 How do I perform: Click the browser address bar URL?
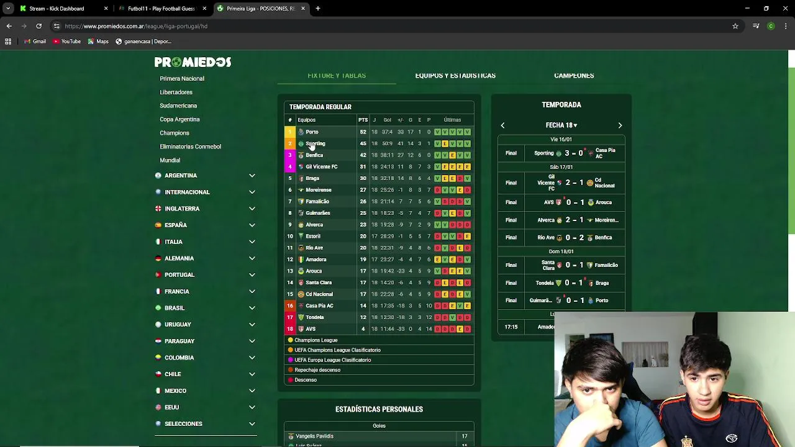point(136,26)
